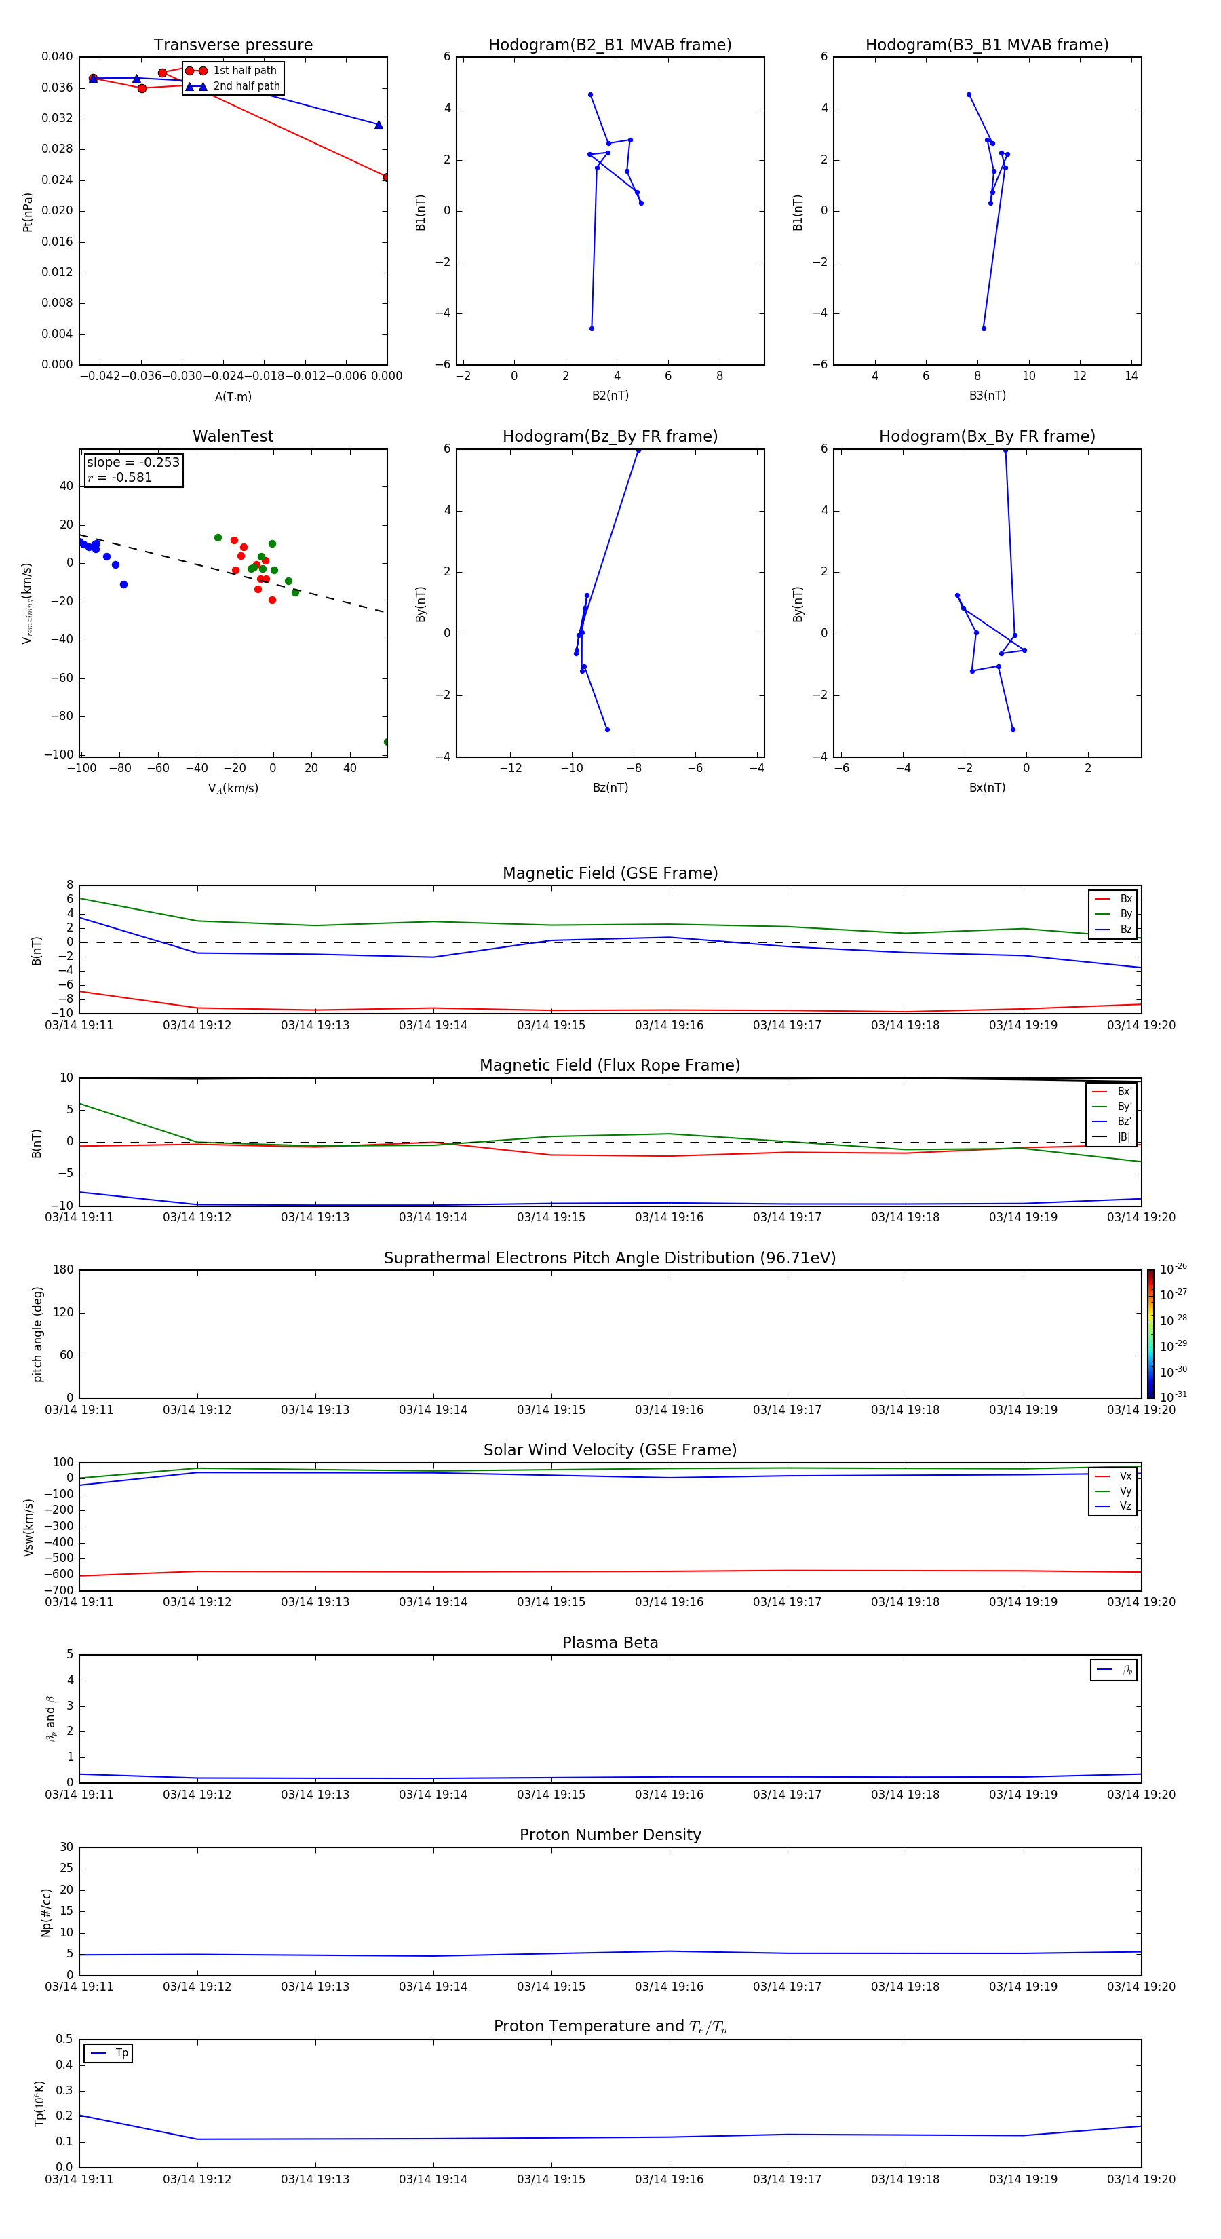Click the 'Magnetic Field (Flux Rope Frame)' title

tap(610, 1066)
